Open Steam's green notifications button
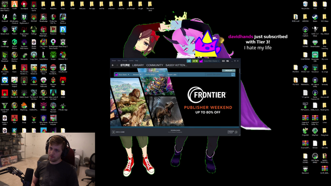This screenshot has width=331, height=186. (195, 61)
